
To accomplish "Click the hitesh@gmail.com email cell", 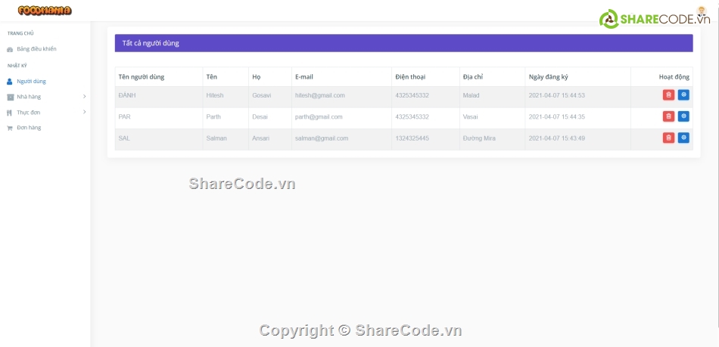I will click(x=319, y=95).
